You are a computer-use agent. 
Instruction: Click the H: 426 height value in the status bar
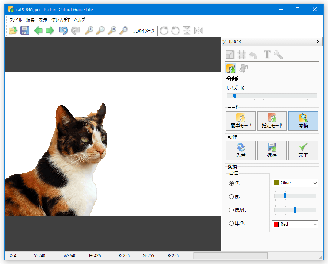(x=95, y=255)
